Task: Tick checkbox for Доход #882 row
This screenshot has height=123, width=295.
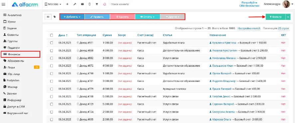Action: click(52, 58)
